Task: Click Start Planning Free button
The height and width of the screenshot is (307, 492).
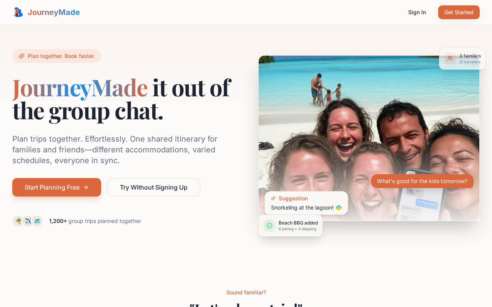Action: (57, 187)
